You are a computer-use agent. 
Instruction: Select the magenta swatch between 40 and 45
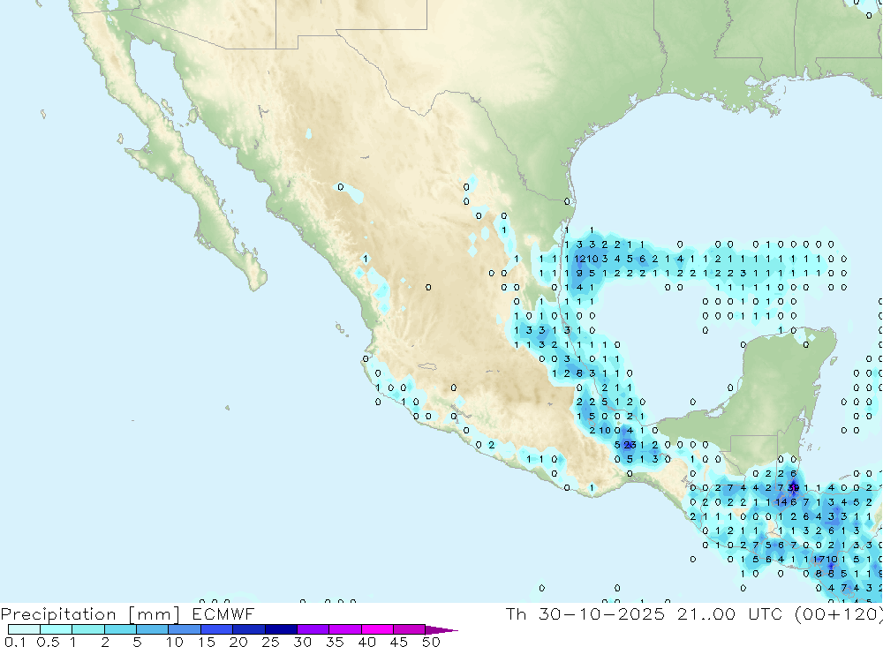tap(377, 629)
